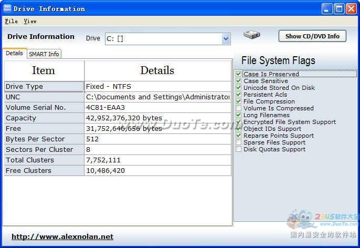
Task: Click the 7,752,111 total clusters cell
Action: 157,160
